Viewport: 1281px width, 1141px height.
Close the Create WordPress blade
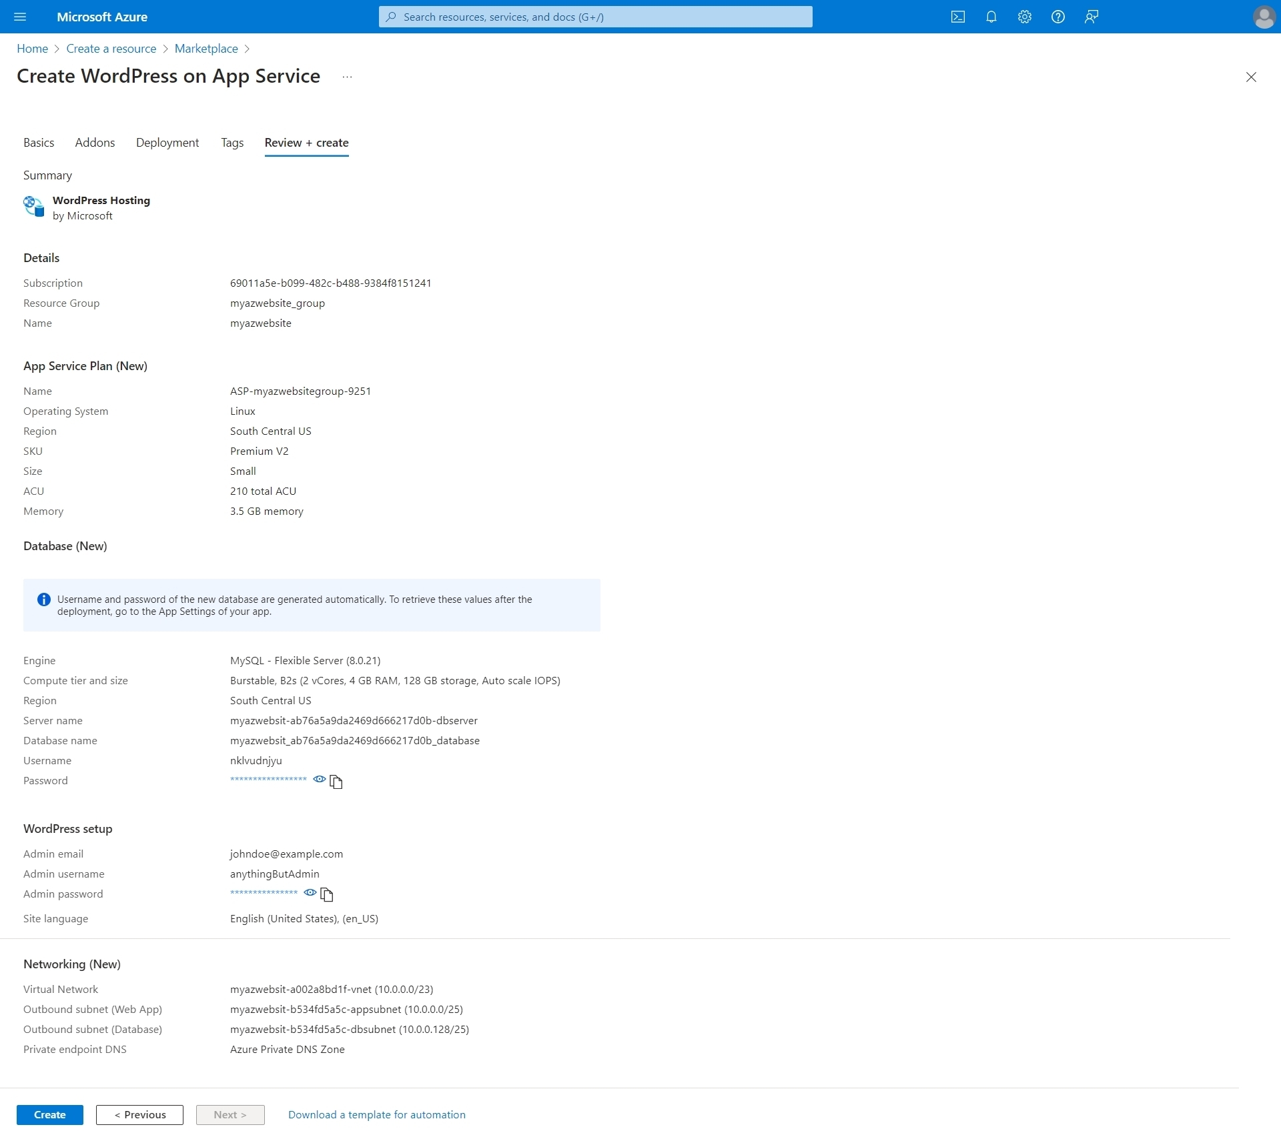tap(1251, 77)
